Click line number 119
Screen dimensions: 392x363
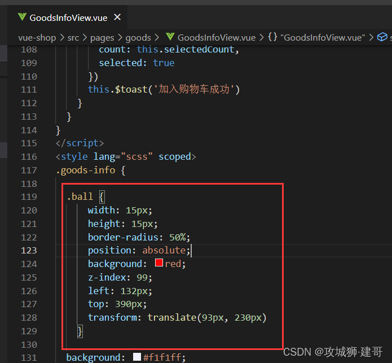click(x=29, y=197)
